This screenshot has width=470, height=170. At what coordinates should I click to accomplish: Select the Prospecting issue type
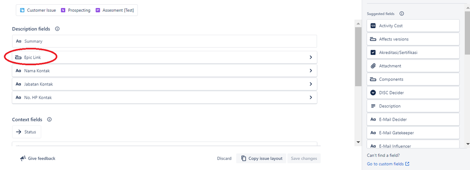tap(76, 10)
